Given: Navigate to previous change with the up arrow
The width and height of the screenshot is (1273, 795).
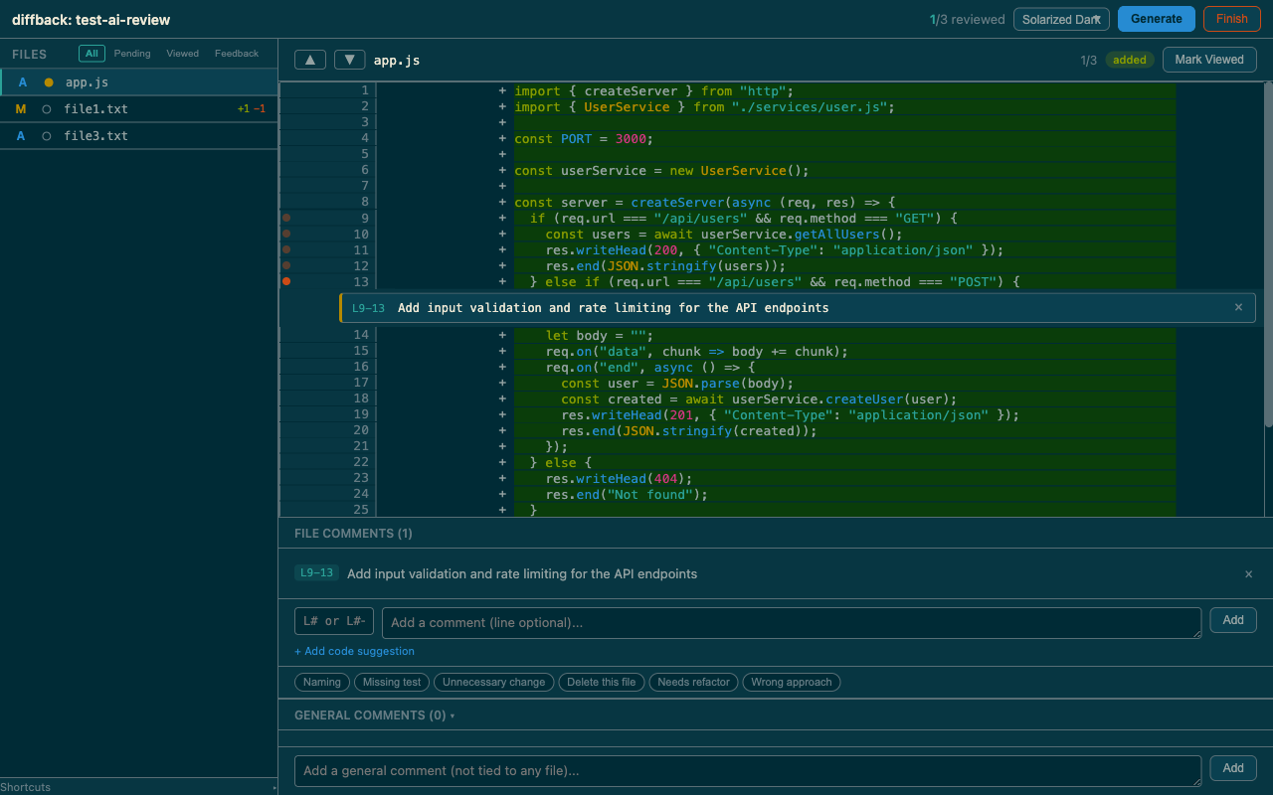Looking at the screenshot, I should [x=309, y=60].
